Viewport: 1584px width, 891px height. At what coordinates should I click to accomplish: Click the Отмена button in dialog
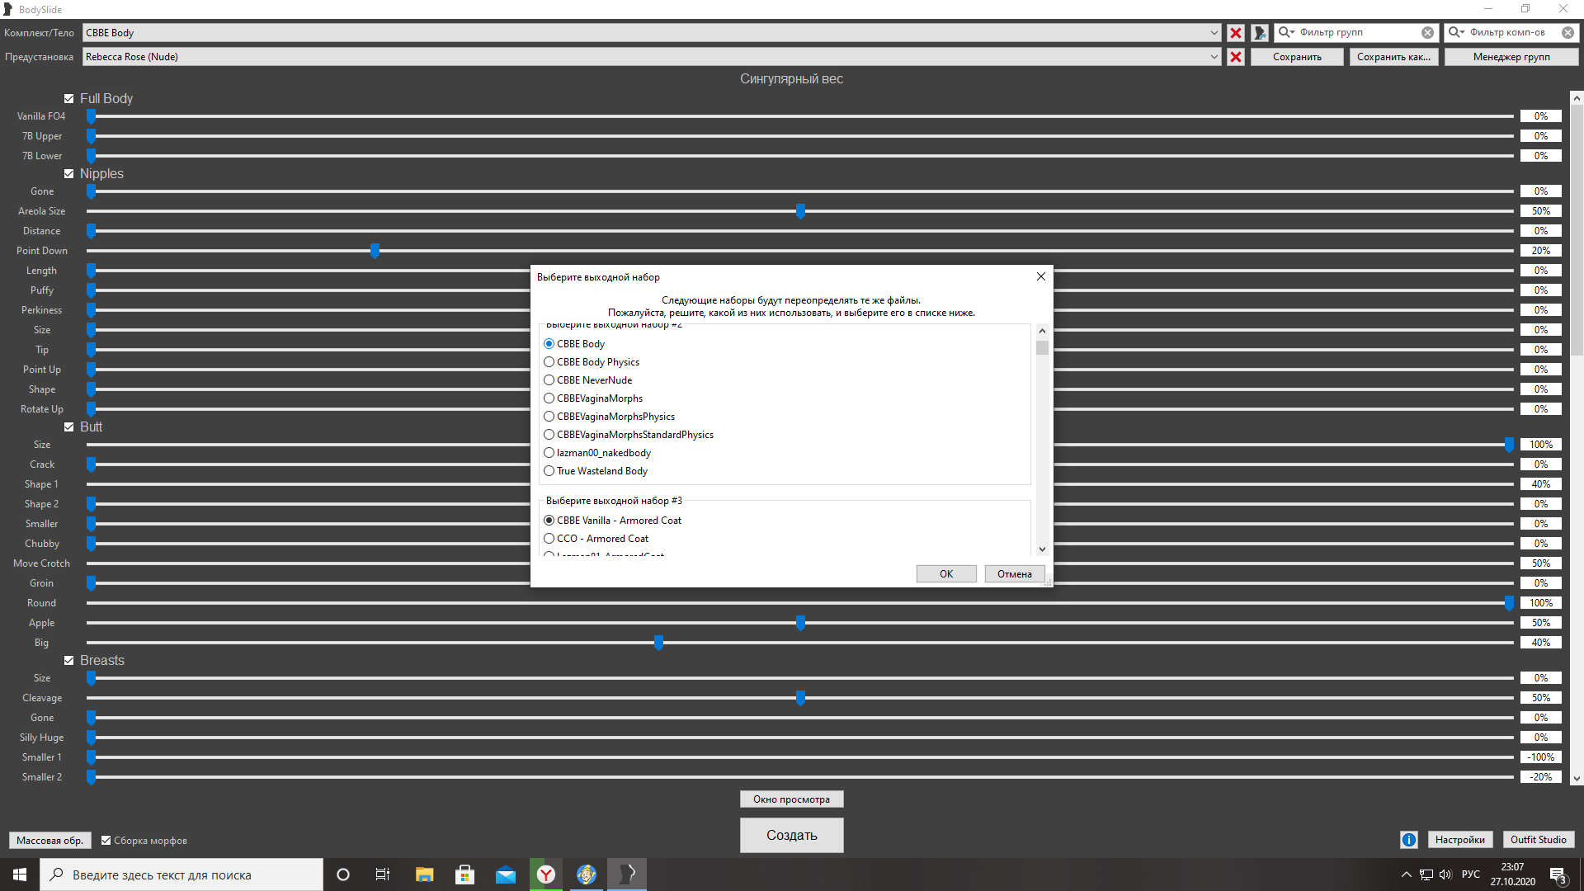click(1014, 574)
